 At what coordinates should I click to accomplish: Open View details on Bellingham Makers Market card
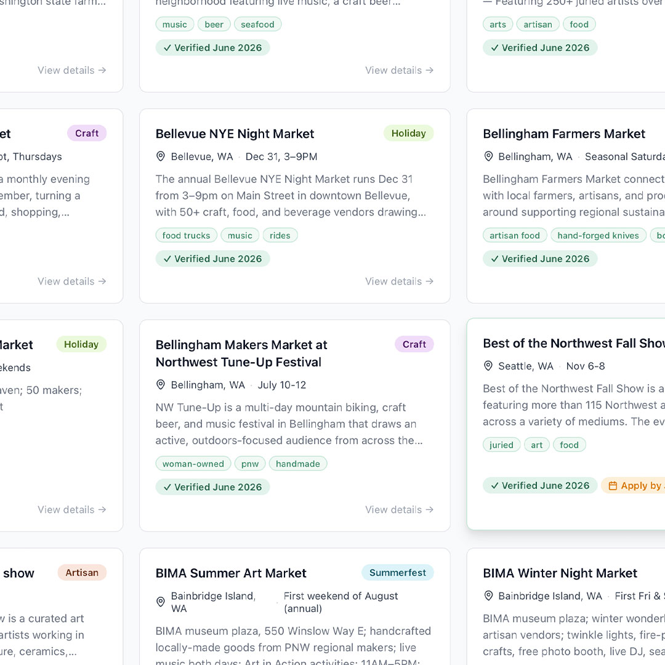coord(399,509)
